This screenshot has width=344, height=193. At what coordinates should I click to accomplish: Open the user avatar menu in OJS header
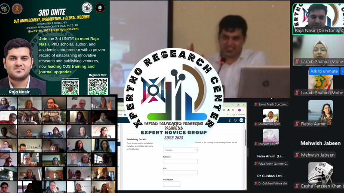coord(241,121)
